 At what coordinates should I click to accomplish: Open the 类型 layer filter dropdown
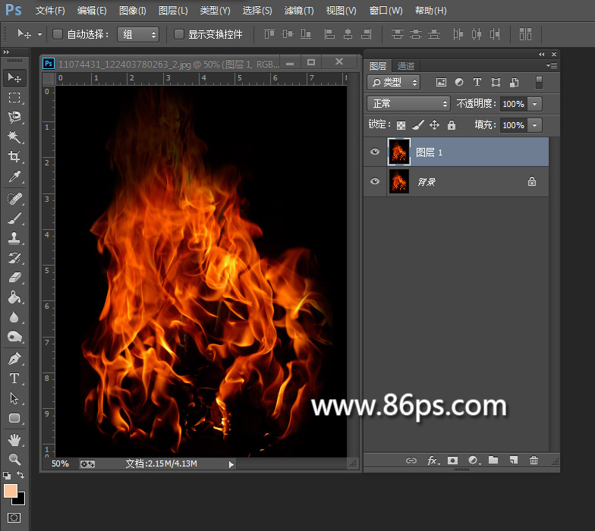click(393, 82)
